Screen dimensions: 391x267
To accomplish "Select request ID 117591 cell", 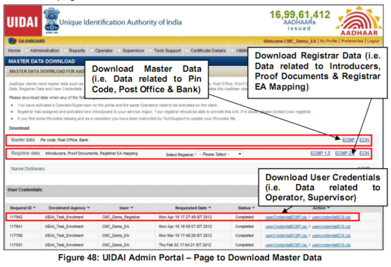I will point(16,245).
